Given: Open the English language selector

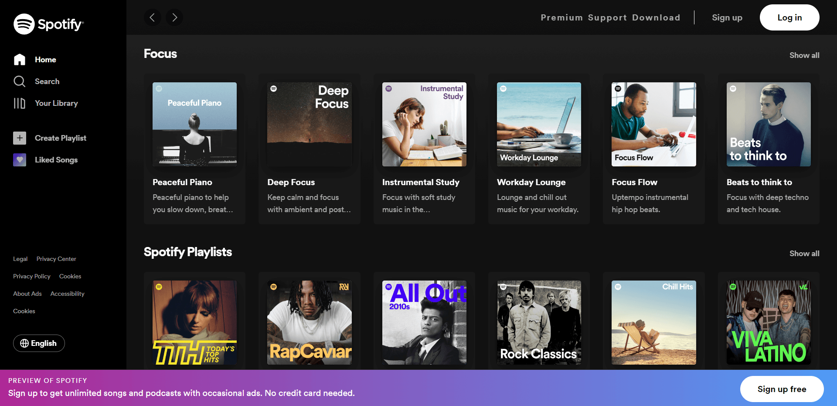Looking at the screenshot, I should [x=39, y=343].
